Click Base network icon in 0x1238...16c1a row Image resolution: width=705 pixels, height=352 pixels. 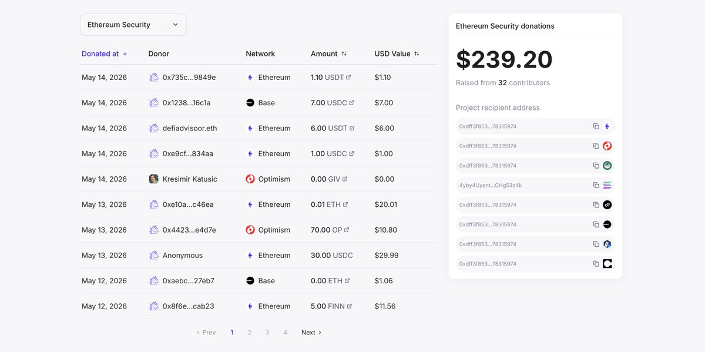pos(250,103)
